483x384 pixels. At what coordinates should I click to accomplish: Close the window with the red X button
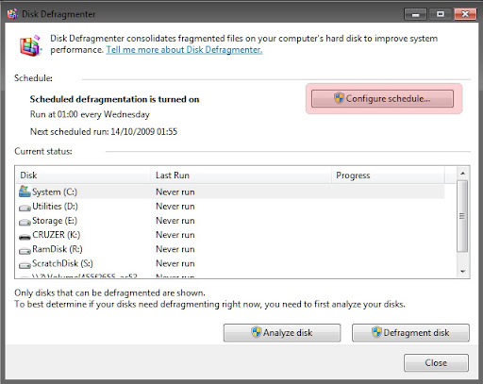point(465,14)
